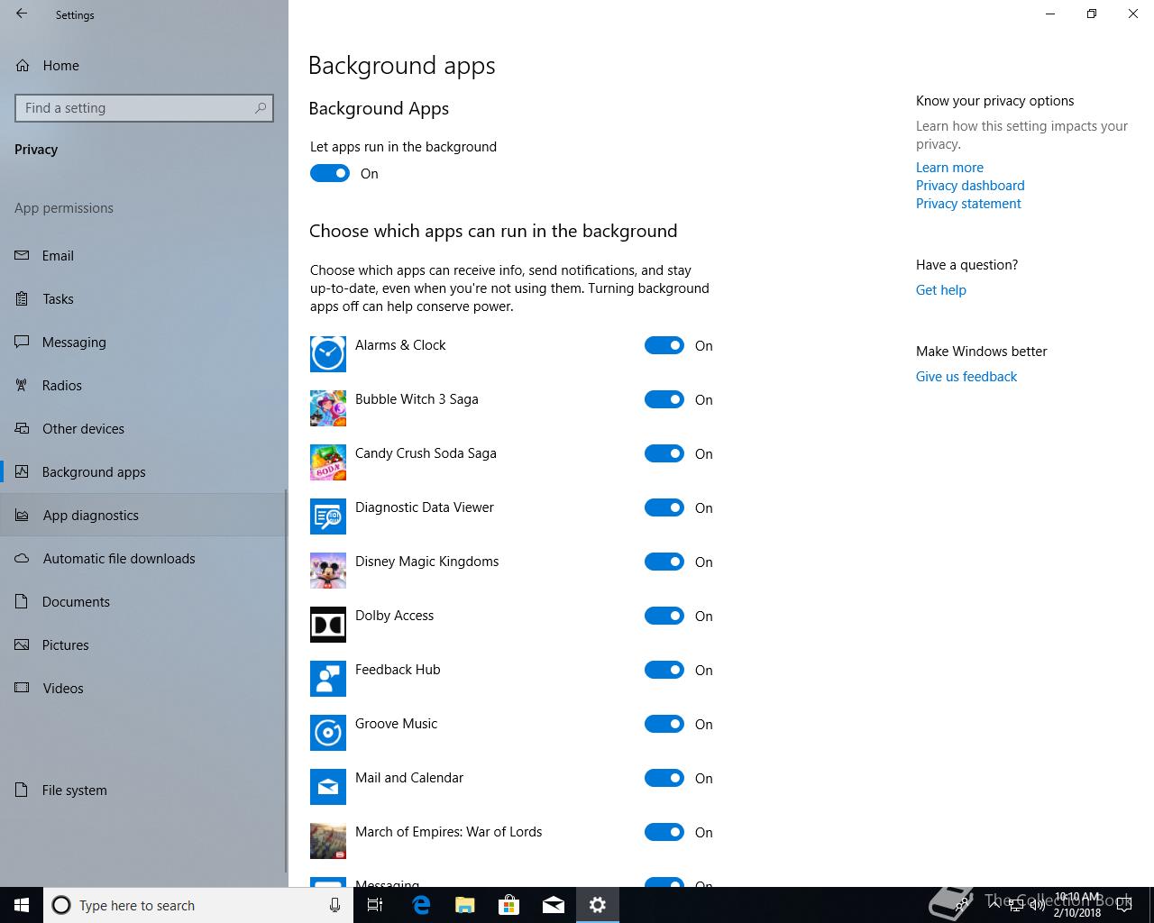Open Email privacy settings
This screenshot has height=923, width=1154.
click(142, 256)
